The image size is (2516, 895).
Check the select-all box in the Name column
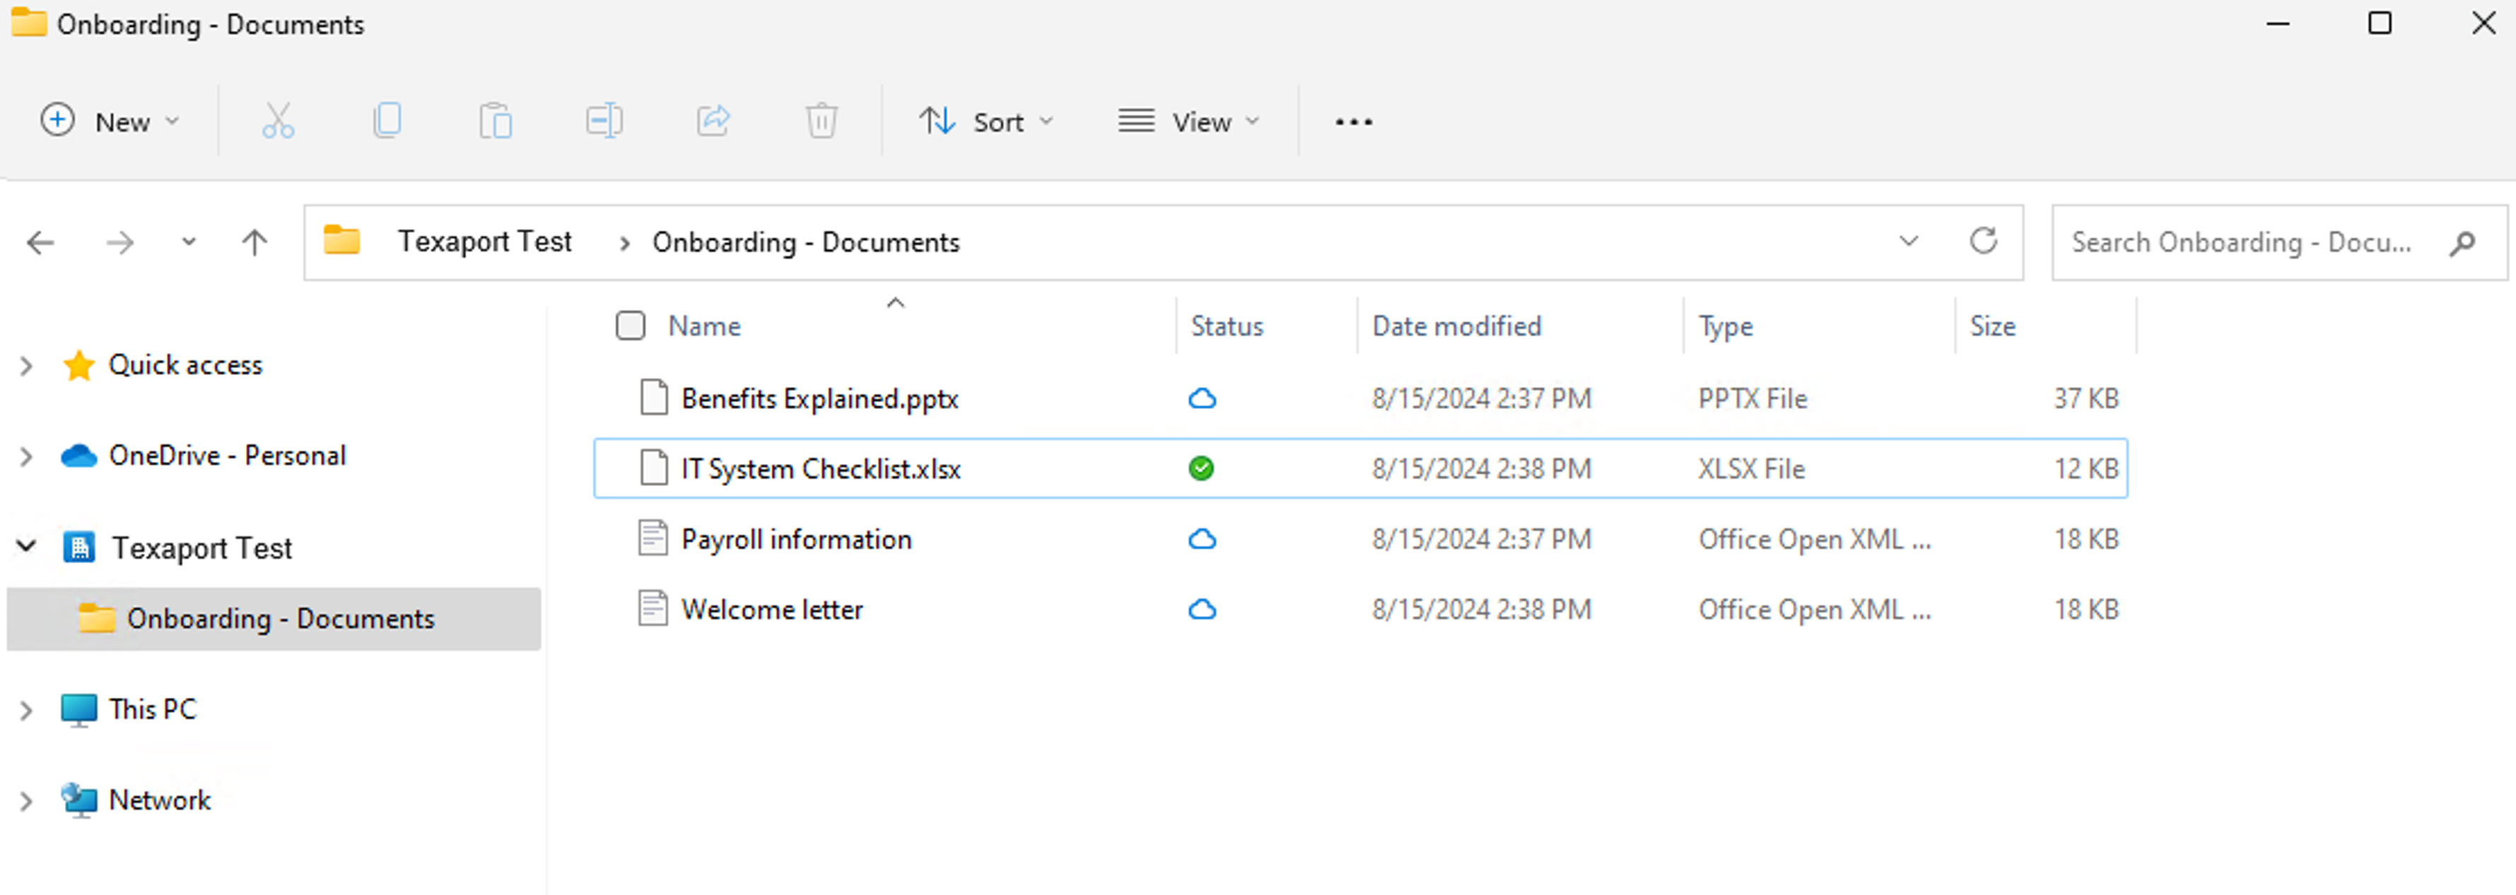pos(630,325)
